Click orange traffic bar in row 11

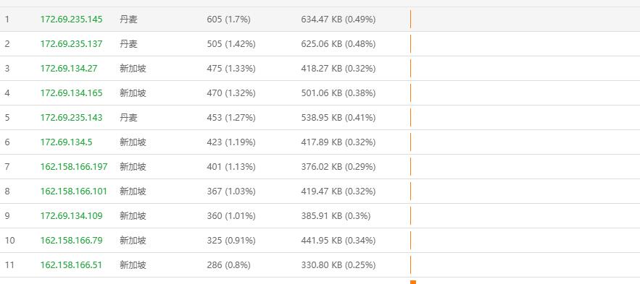(x=411, y=265)
